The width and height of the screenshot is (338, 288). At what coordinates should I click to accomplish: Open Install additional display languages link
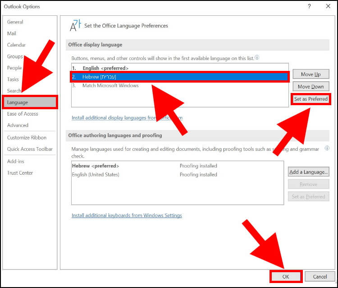(x=127, y=118)
